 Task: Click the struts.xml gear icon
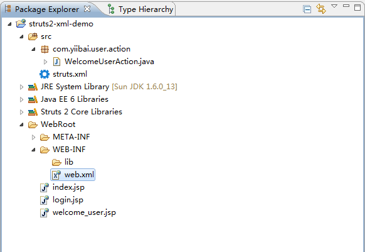(45, 74)
